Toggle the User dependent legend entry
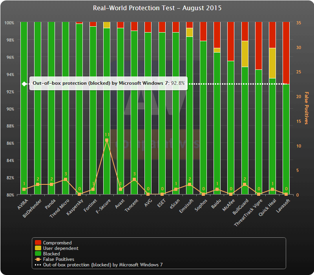 (x=57, y=248)
